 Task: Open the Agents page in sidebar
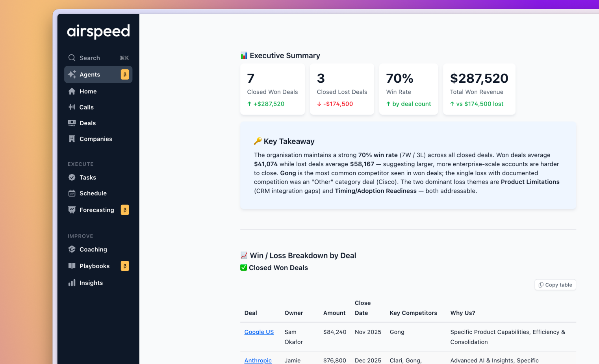[98, 74]
